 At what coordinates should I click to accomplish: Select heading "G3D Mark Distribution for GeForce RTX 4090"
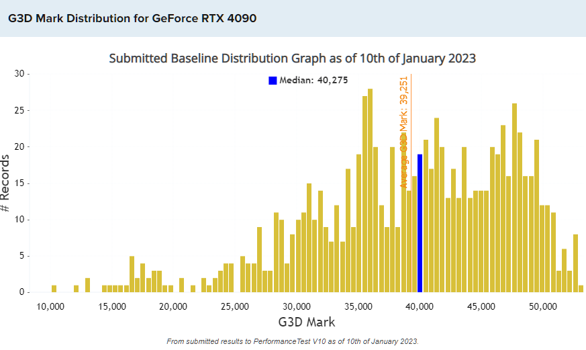[x=132, y=18]
